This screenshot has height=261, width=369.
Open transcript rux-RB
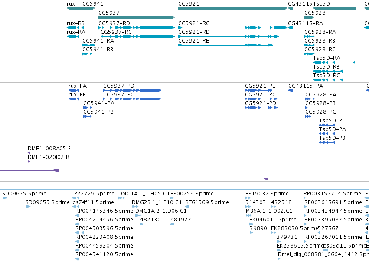pyautogui.click(x=75, y=23)
